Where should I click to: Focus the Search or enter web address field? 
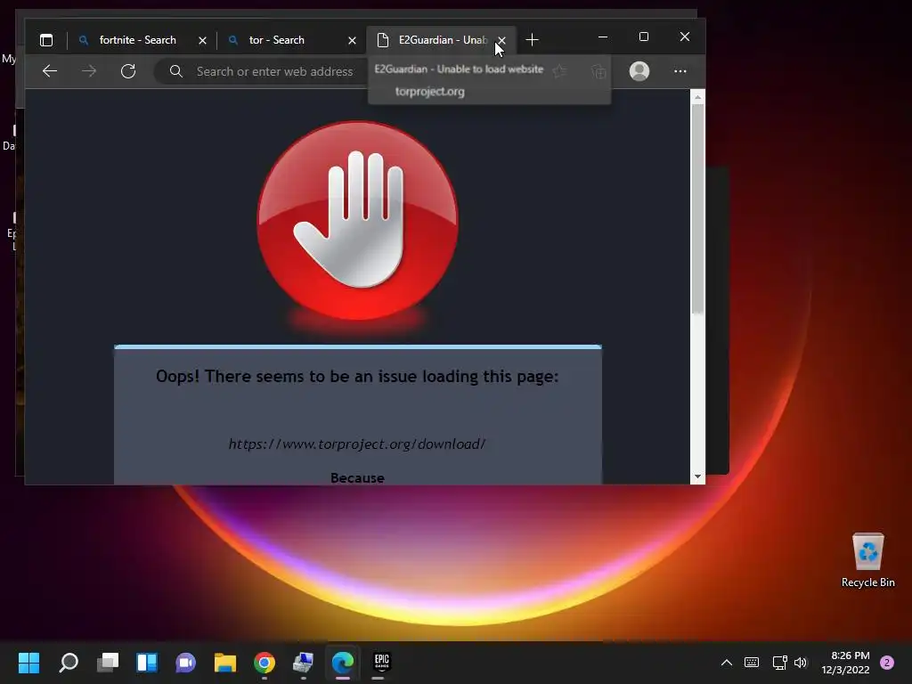coord(274,71)
